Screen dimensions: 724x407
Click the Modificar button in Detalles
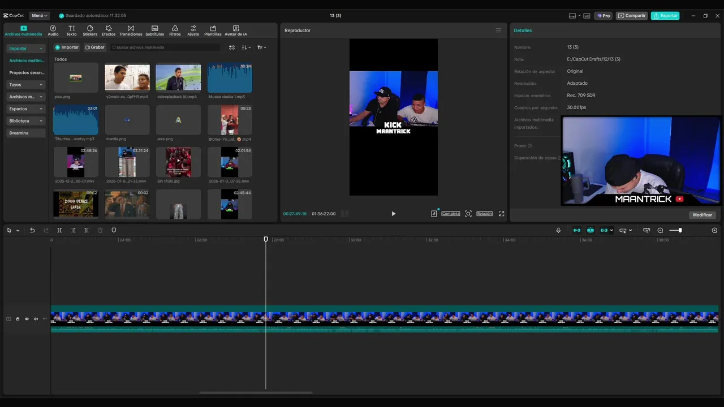(x=703, y=215)
